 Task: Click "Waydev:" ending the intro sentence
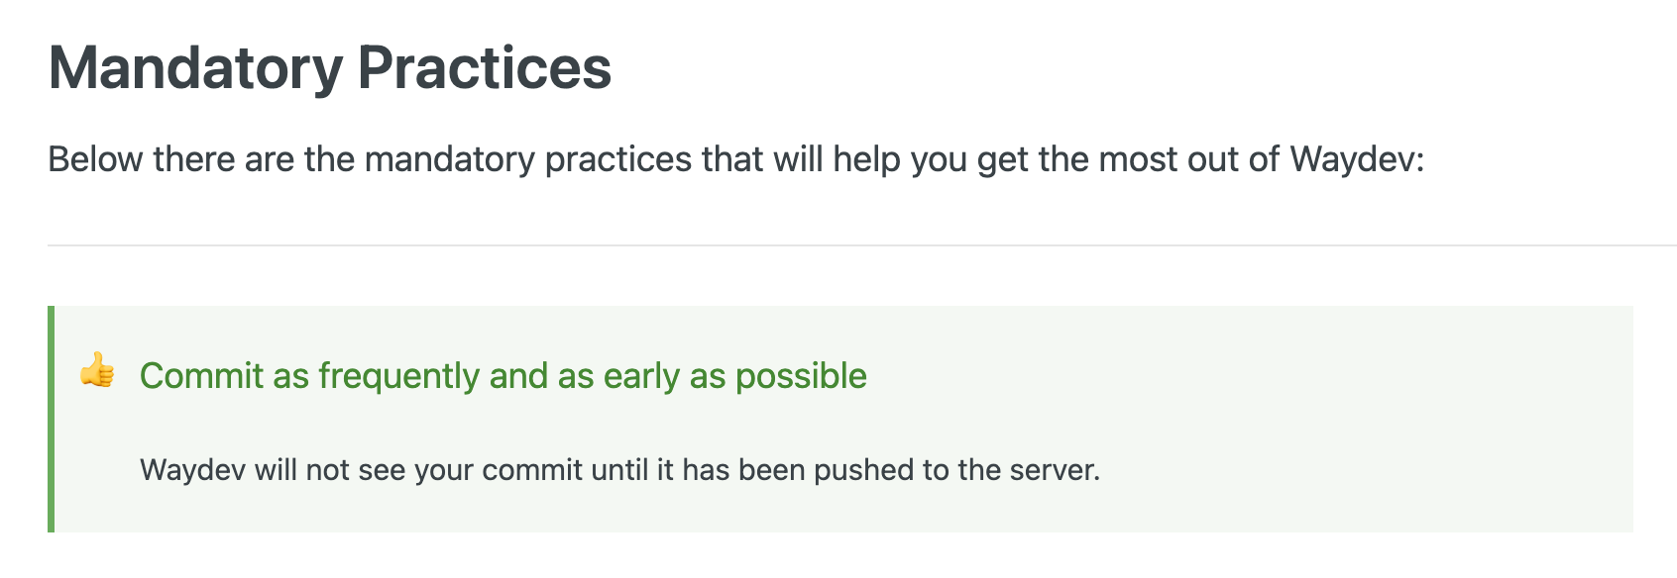click(x=1357, y=159)
